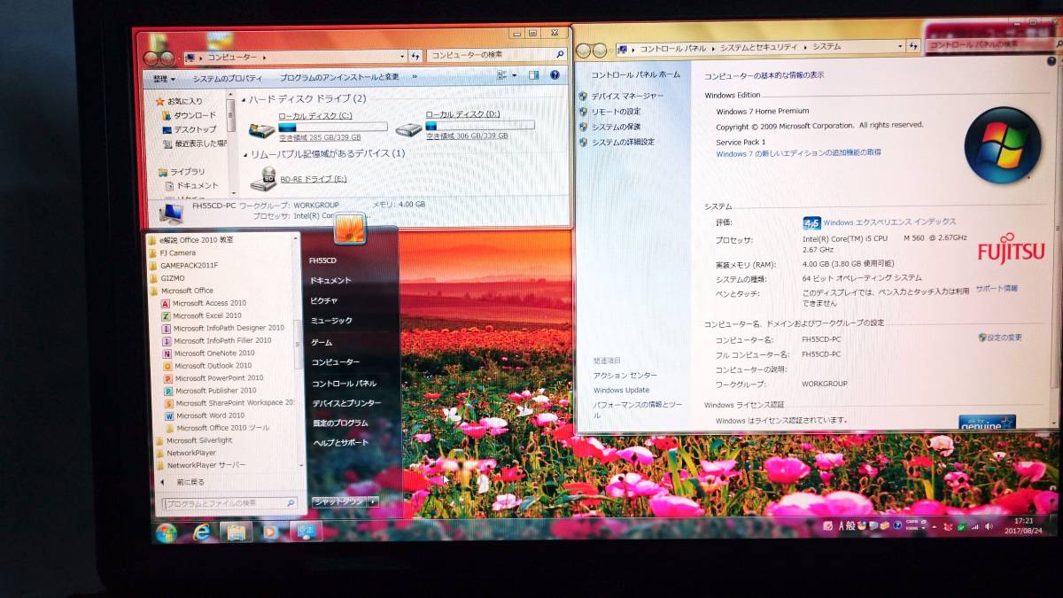Expand the FJ Camera program folder

coord(172,252)
